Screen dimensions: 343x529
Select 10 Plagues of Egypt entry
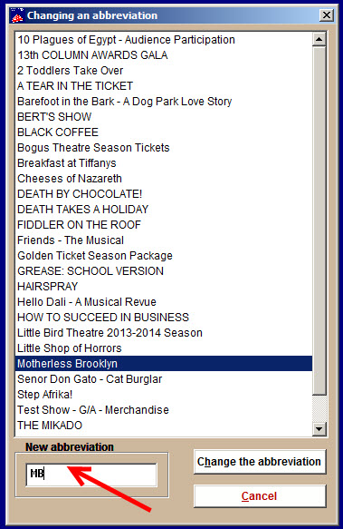164,40
